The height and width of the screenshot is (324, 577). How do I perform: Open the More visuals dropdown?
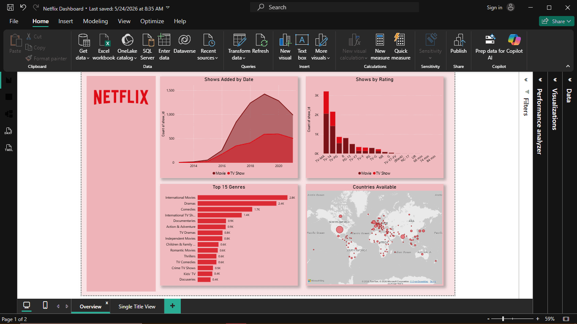[321, 58]
